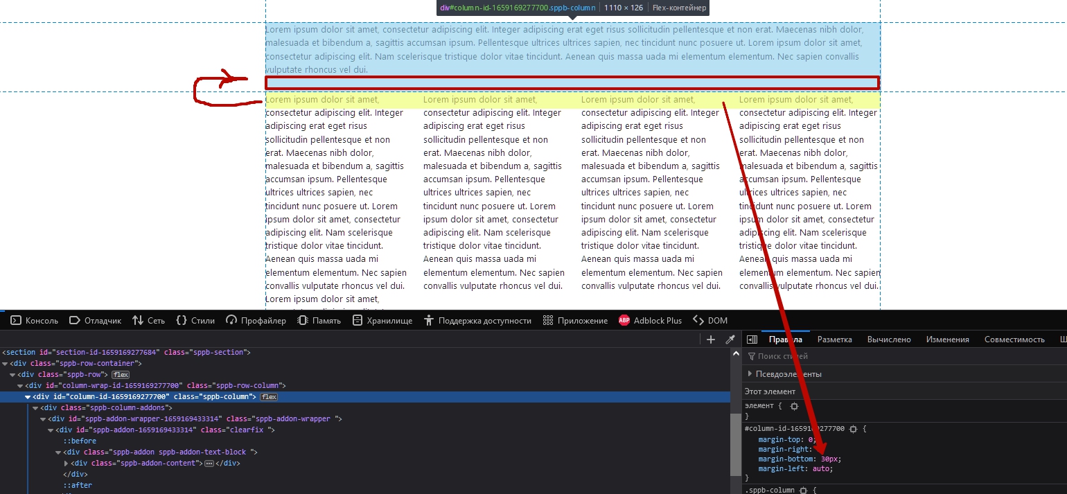Expand collapsed sppb-addon-content ellipsis badge

point(209,463)
